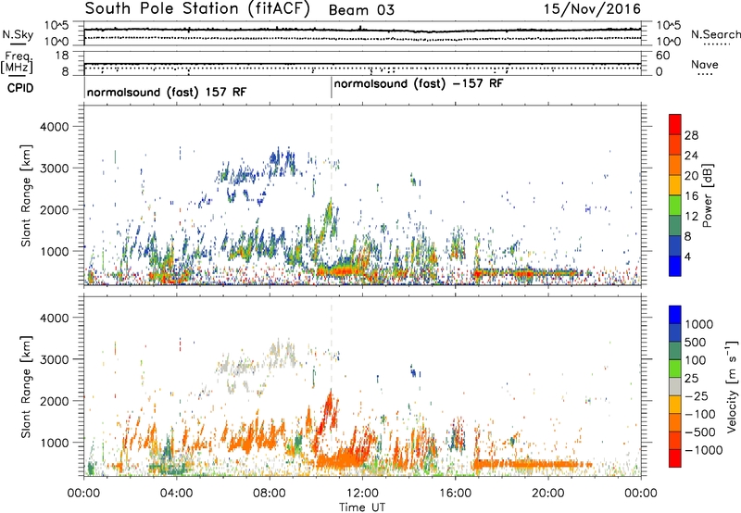This screenshot has height=513, width=741.
Task: Click the 'Velocity [m s-1]' color bar title
Action: coord(732,386)
